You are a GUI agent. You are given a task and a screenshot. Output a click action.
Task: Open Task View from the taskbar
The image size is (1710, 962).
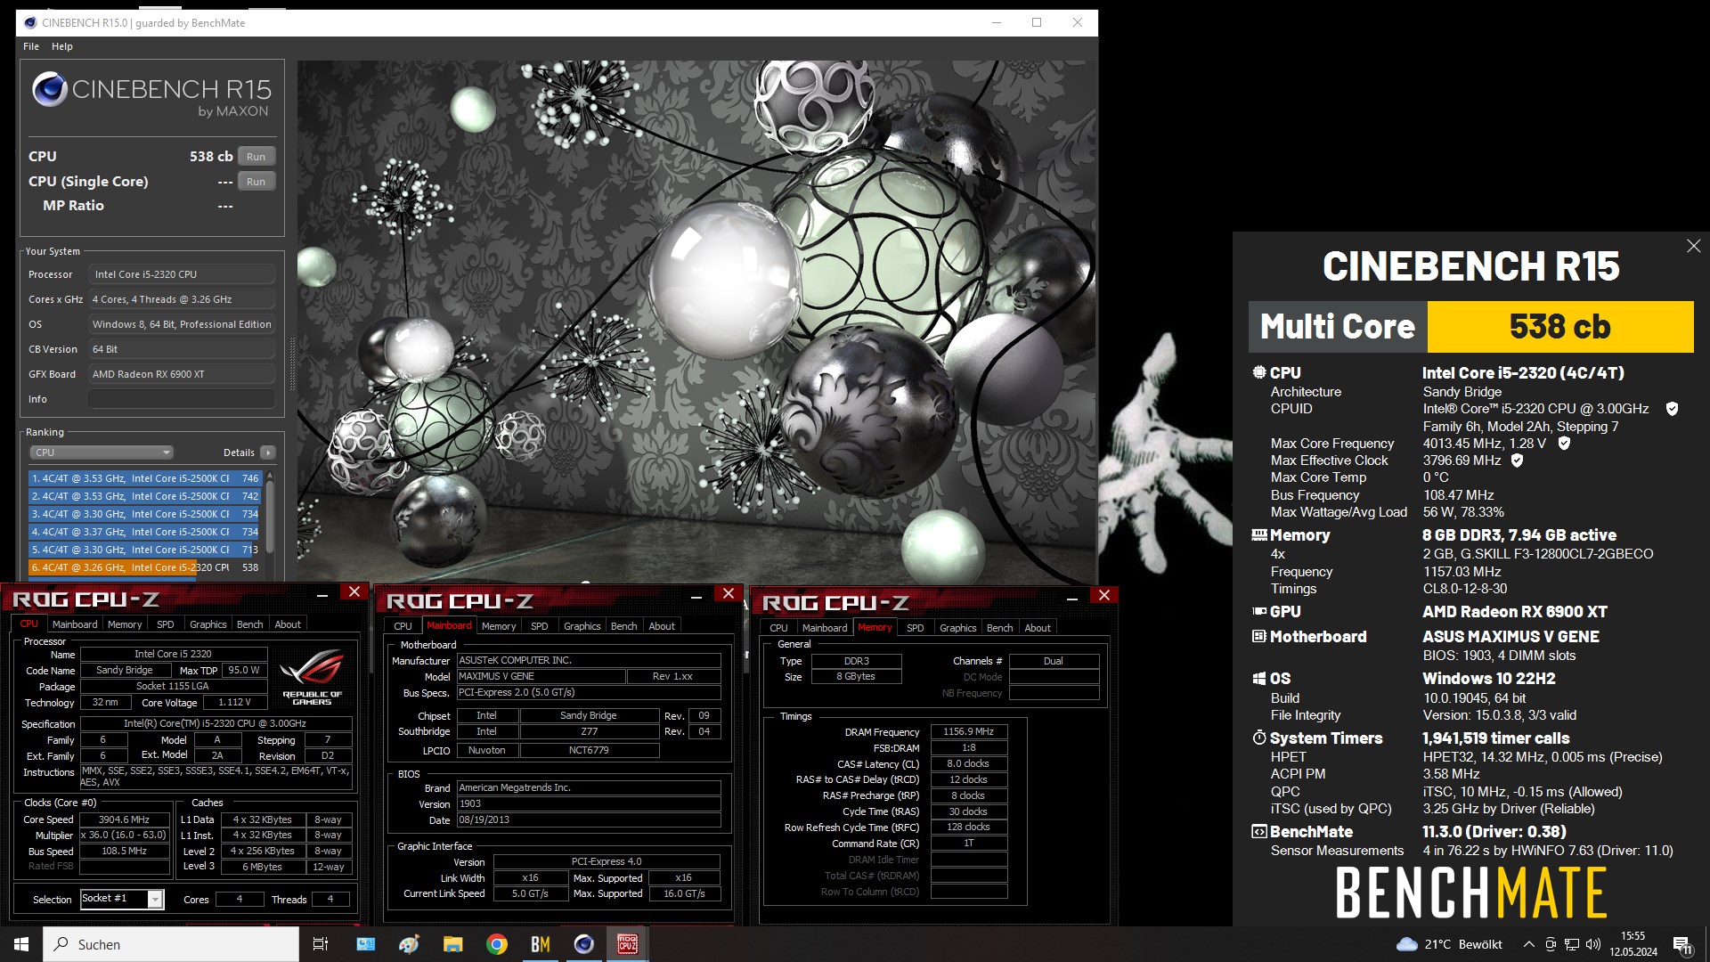321,944
